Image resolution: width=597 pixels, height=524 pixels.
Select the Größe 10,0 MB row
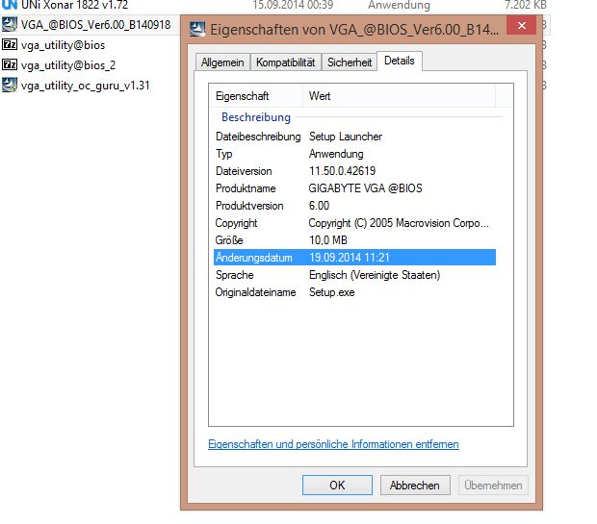coord(355,240)
